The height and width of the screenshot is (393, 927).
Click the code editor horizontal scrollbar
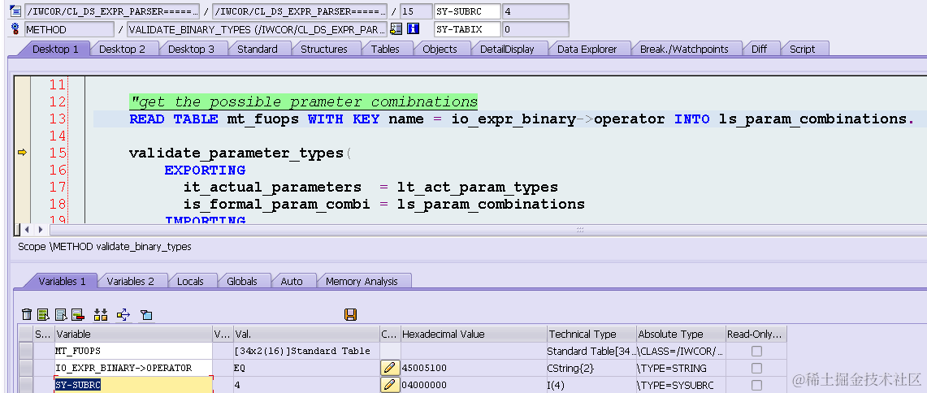coord(579,229)
